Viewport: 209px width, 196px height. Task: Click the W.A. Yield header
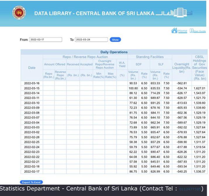122,64
